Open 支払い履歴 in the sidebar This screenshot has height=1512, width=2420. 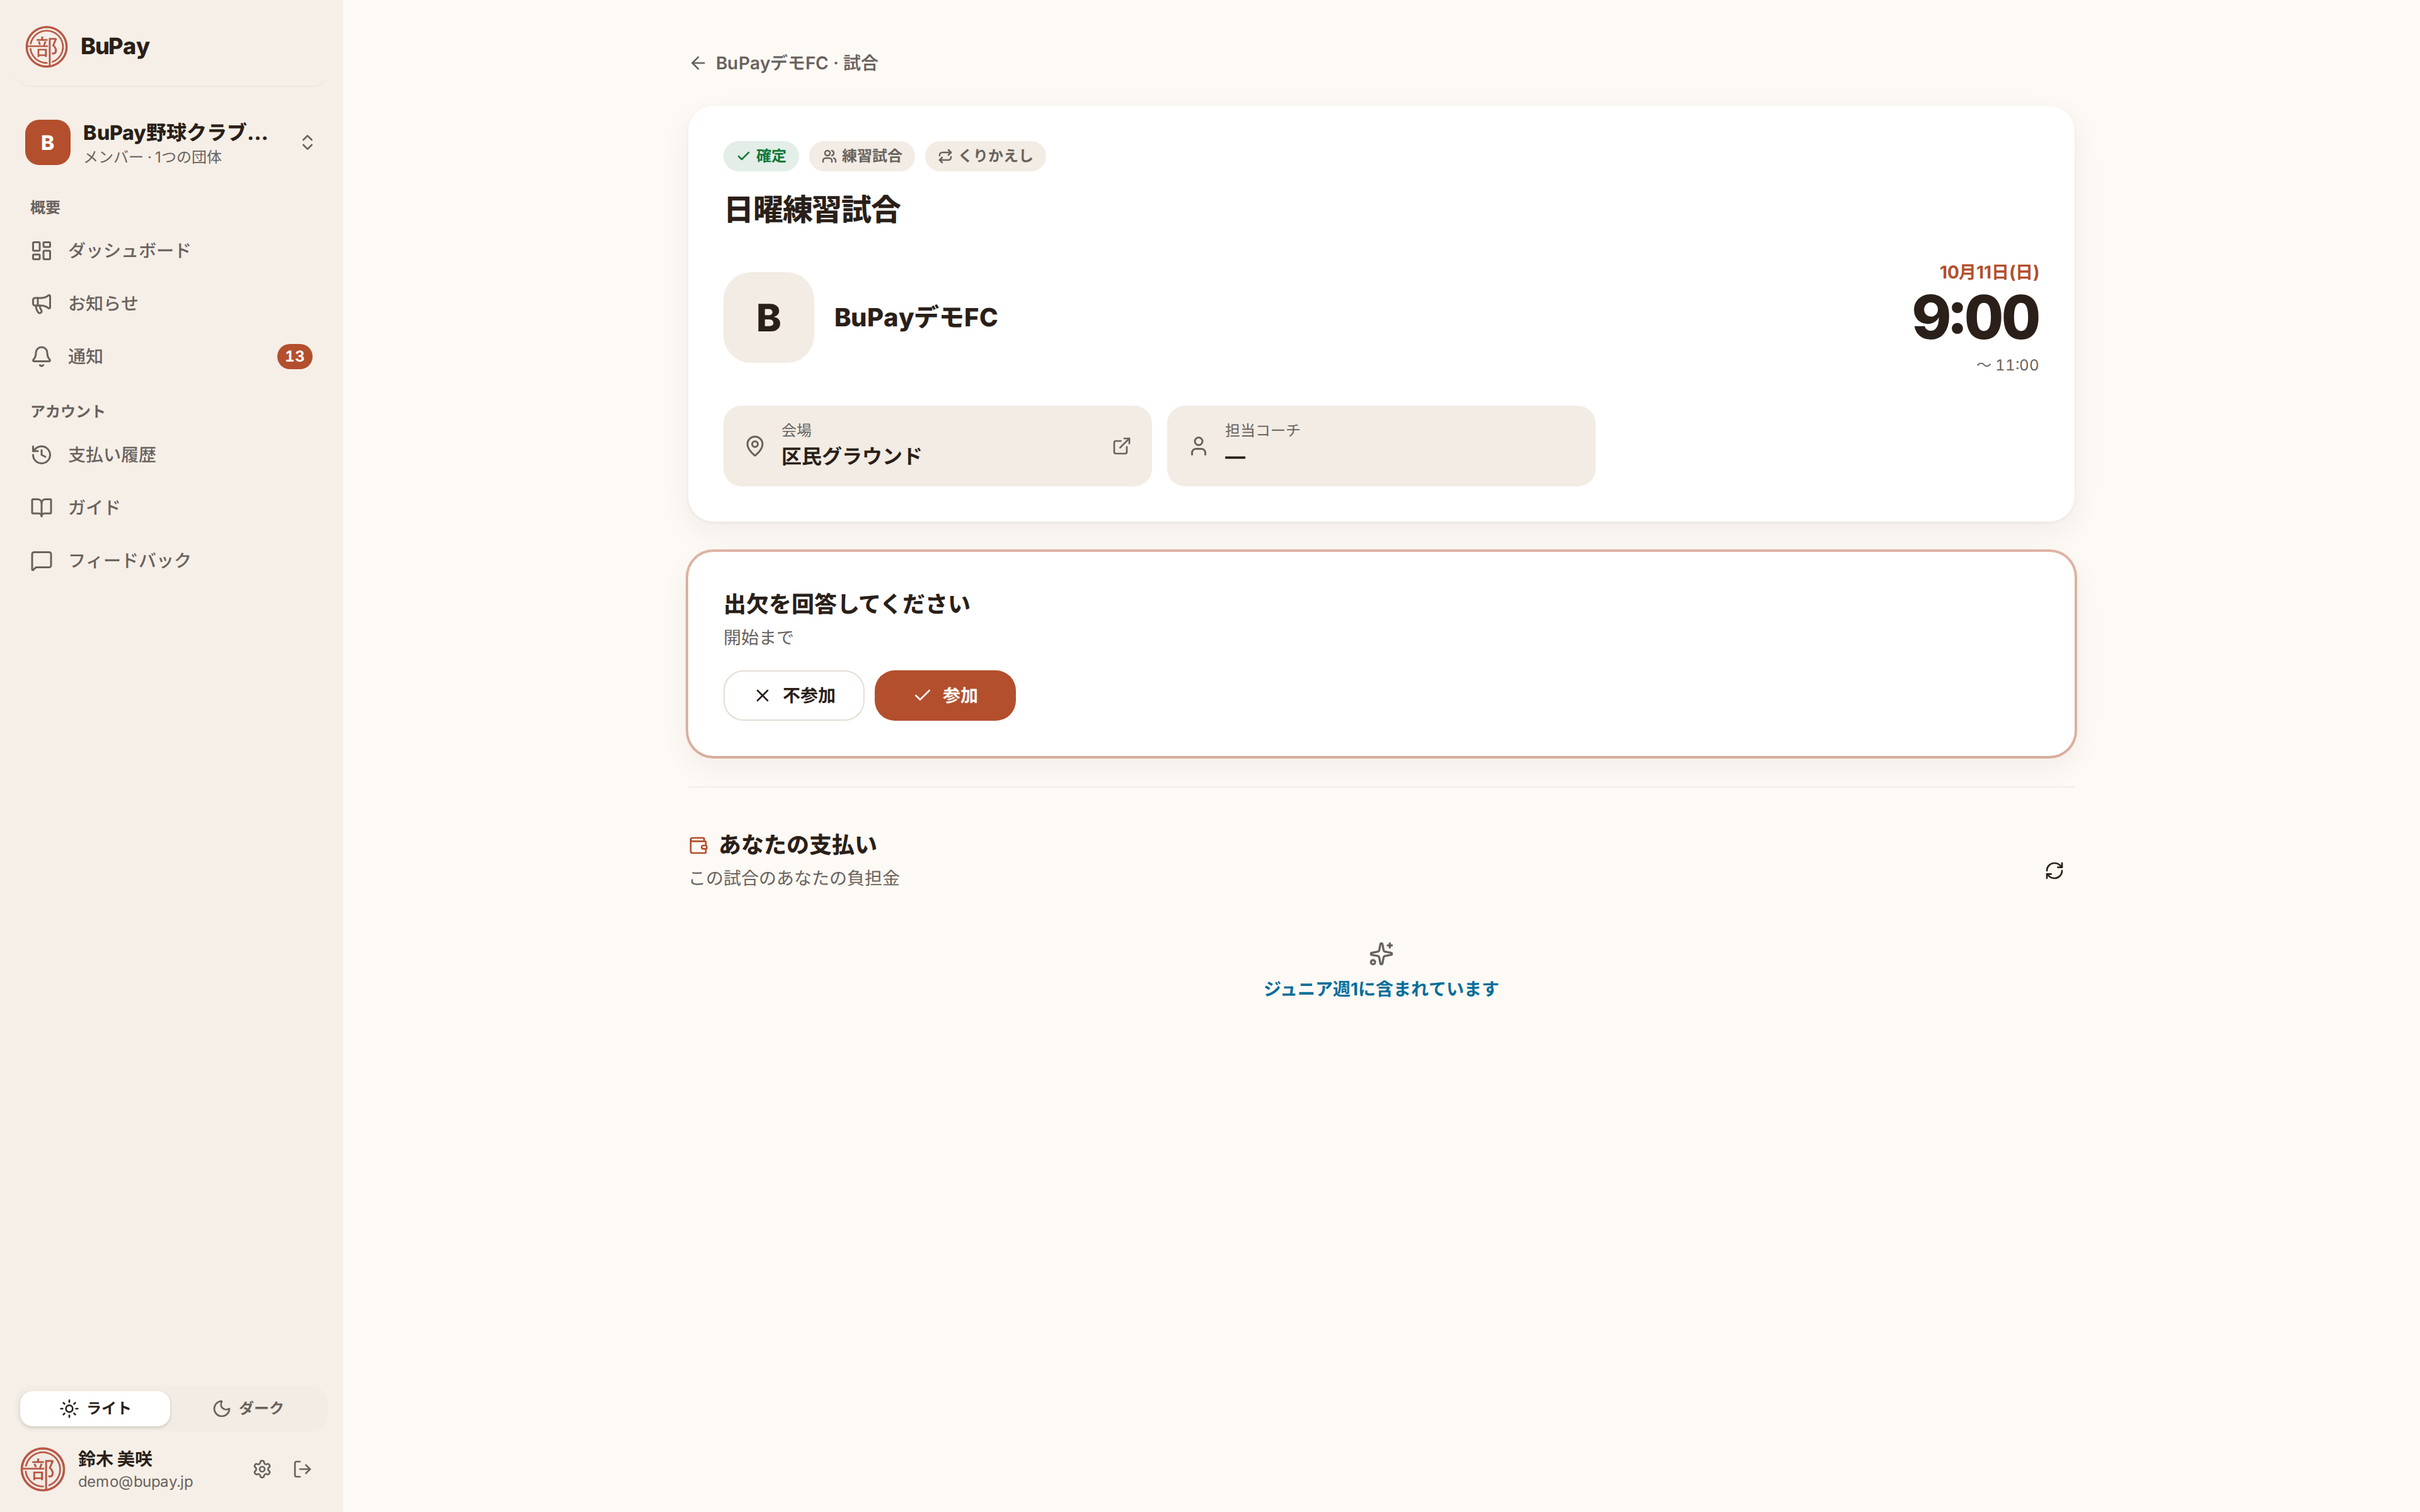(171, 455)
